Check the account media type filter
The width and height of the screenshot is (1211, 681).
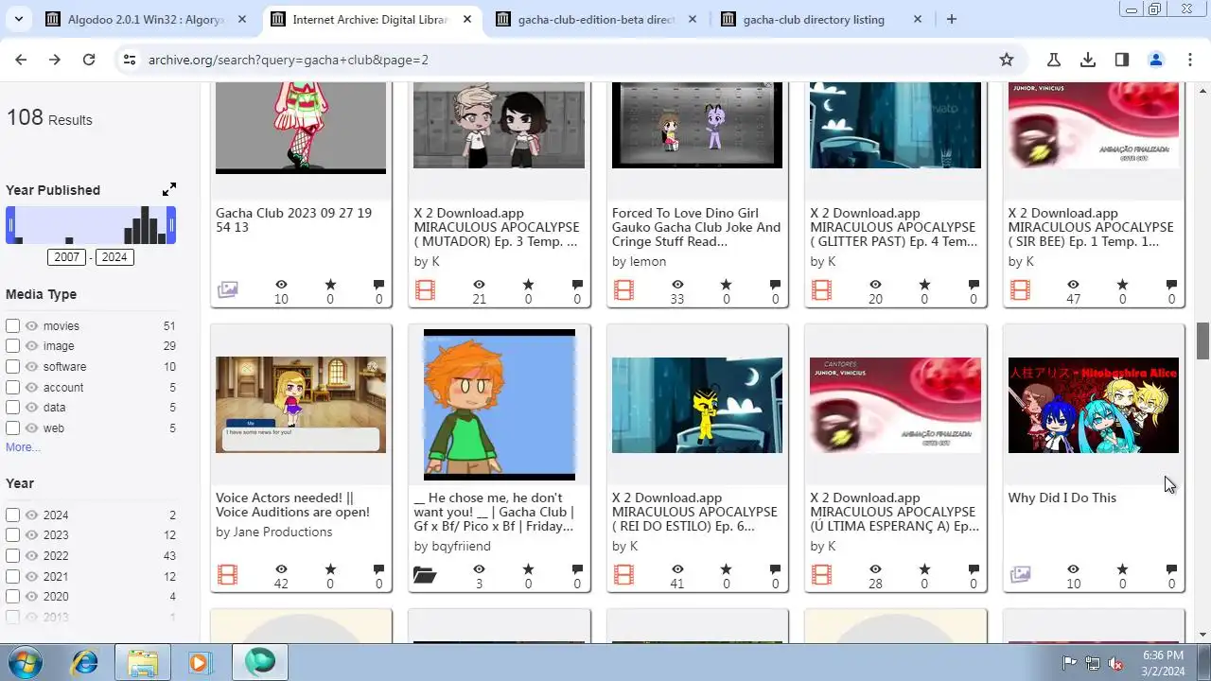pyautogui.click(x=12, y=388)
